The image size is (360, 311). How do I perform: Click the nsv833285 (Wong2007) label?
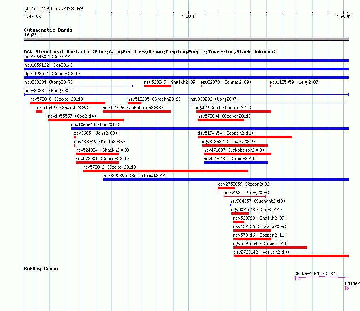pos(49,91)
